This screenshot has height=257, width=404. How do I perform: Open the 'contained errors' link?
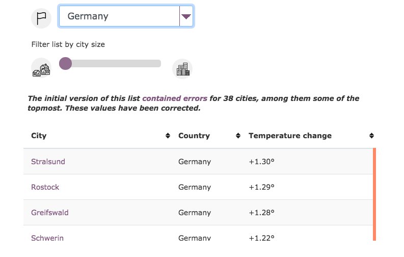(x=175, y=98)
